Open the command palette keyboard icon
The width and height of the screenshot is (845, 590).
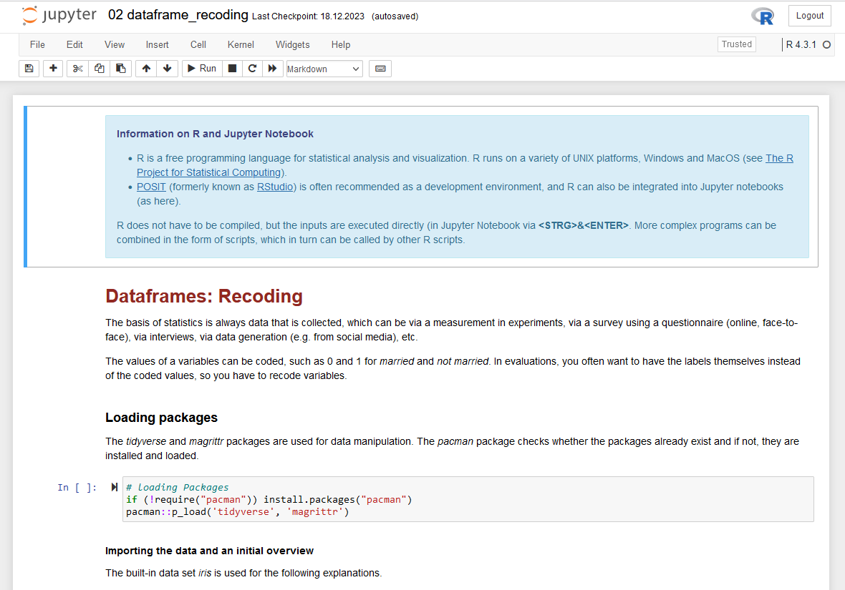coord(380,69)
